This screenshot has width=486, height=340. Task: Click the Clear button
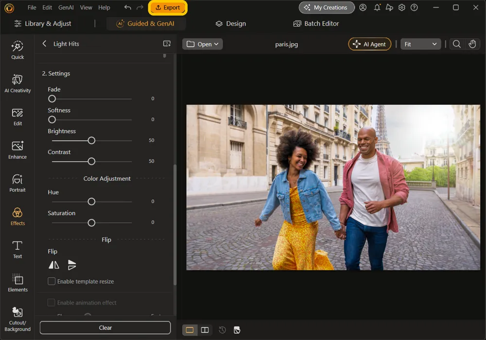tap(105, 327)
